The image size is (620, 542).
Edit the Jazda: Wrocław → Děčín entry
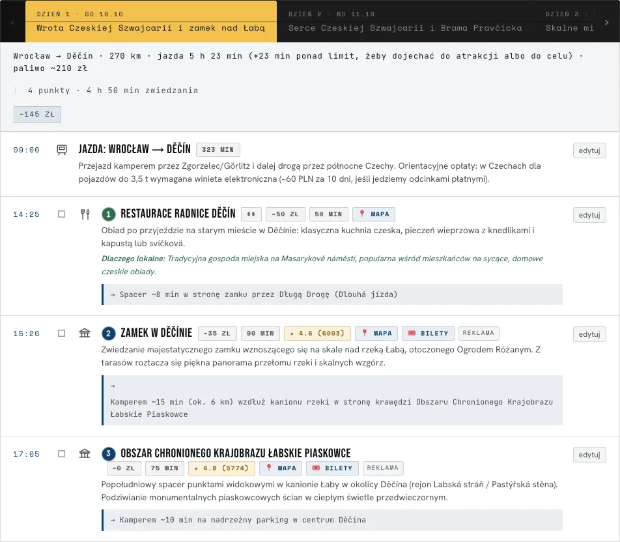[589, 150]
